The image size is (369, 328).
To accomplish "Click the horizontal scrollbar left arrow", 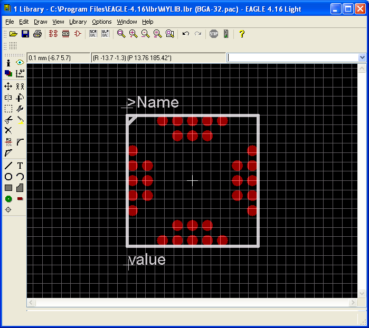I will point(31,302).
